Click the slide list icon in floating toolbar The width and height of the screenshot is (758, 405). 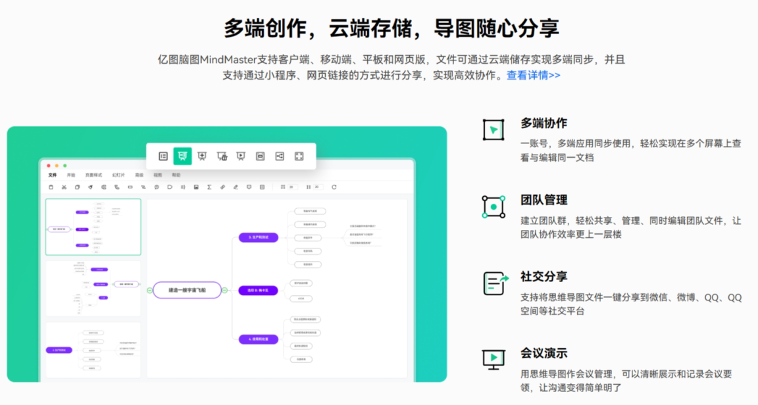pyautogui.click(x=163, y=156)
